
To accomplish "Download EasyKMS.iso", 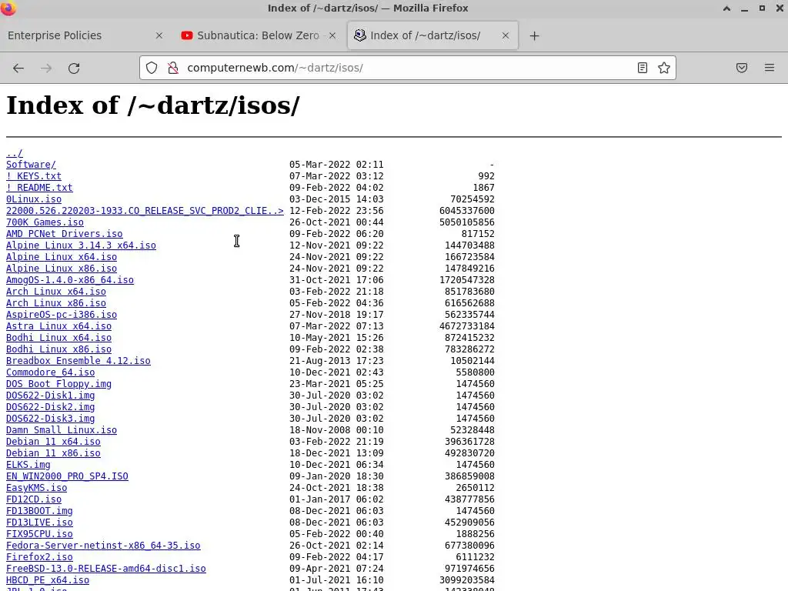I will pyautogui.click(x=36, y=489).
